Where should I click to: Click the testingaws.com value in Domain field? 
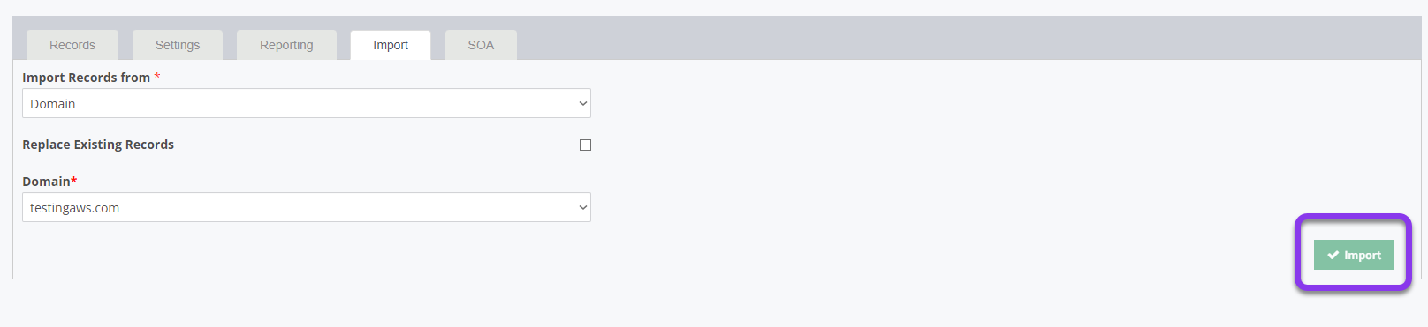tap(75, 208)
